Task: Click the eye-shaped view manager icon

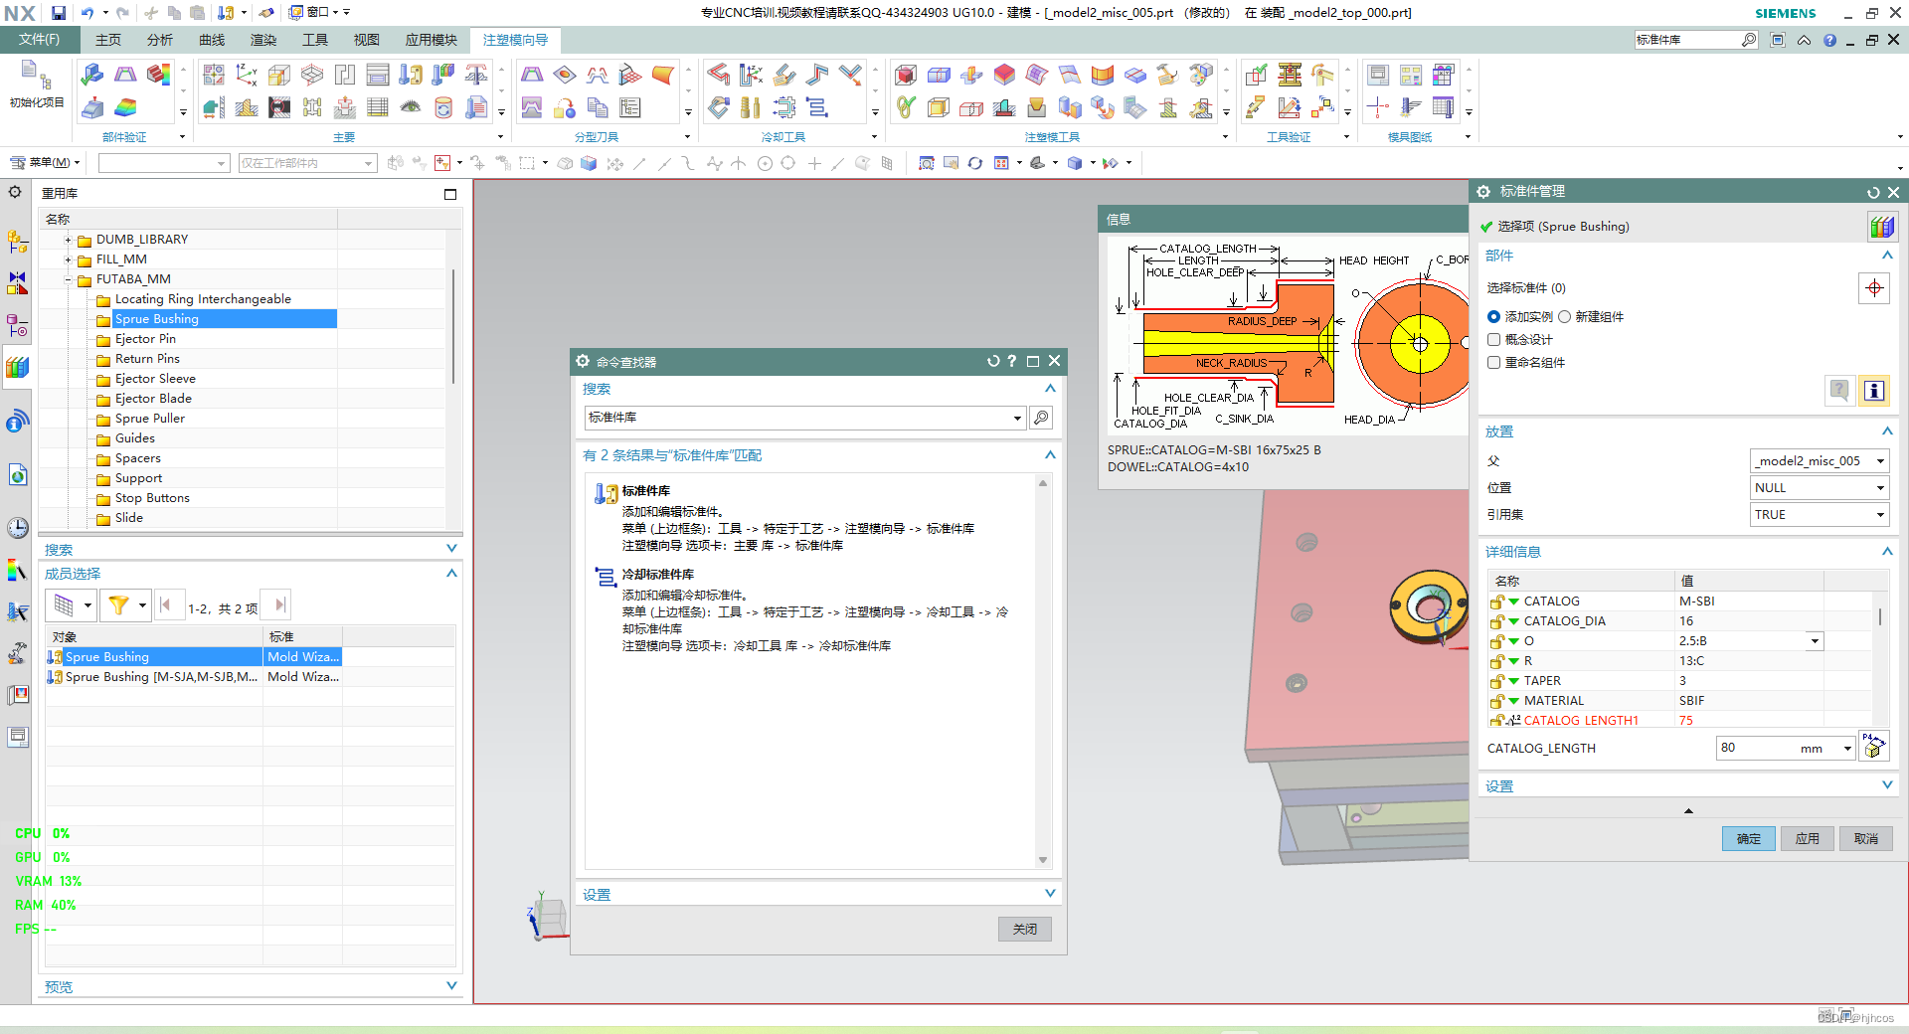Action: [x=411, y=107]
